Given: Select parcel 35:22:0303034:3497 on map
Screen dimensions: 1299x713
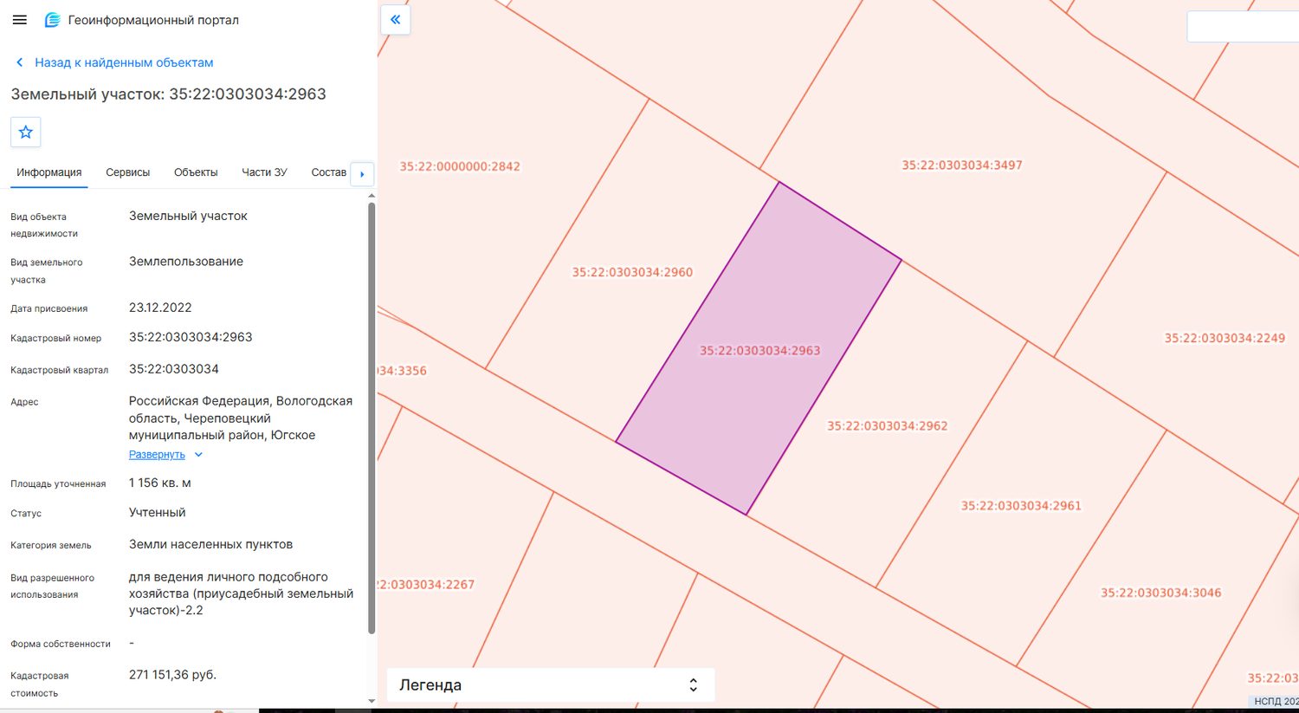Looking at the screenshot, I should [962, 165].
